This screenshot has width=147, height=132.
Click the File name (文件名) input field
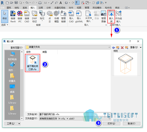click(75, 114)
